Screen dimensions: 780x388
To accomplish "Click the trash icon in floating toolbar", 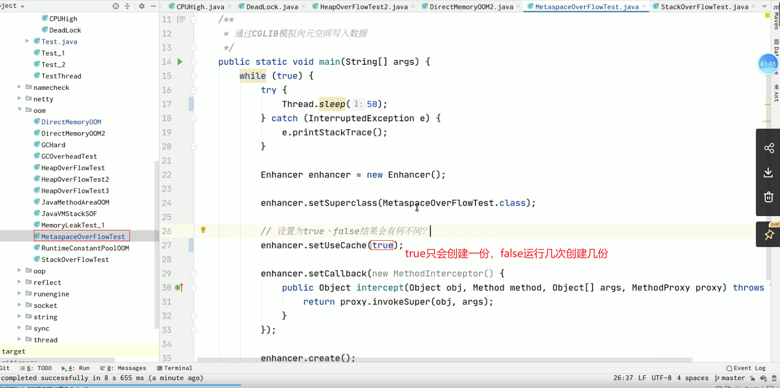I will tap(769, 197).
